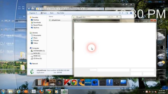168x94 pixels.
Task: Click Firefox icon on the taskbar
Action: pyautogui.click(x=41, y=92)
